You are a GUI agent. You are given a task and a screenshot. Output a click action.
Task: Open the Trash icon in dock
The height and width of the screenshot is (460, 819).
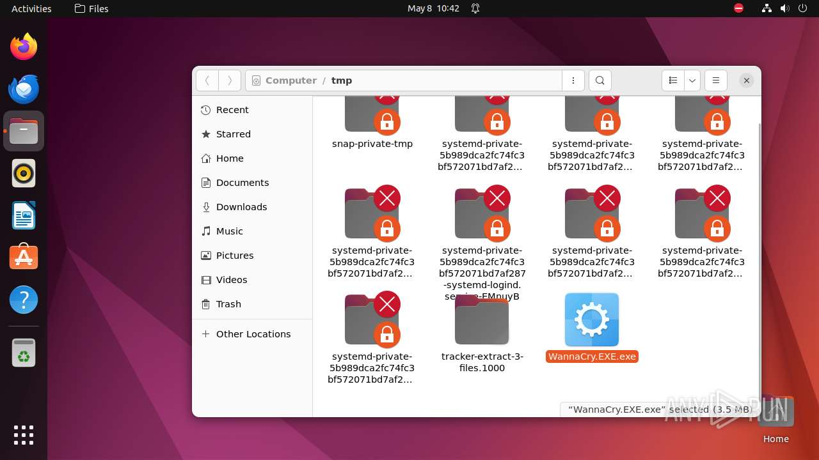click(24, 353)
